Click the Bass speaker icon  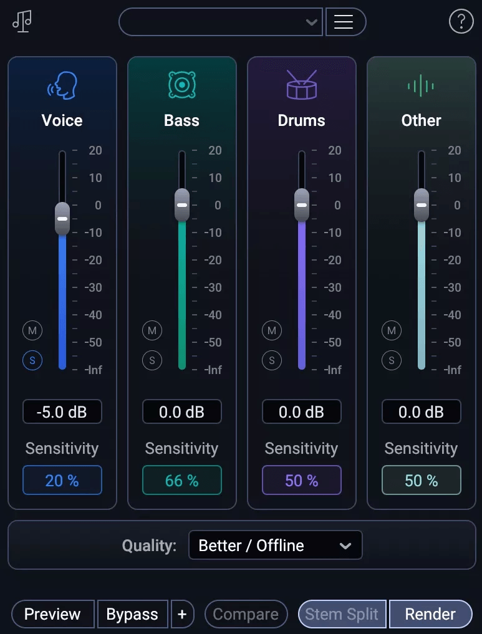(182, 85)
